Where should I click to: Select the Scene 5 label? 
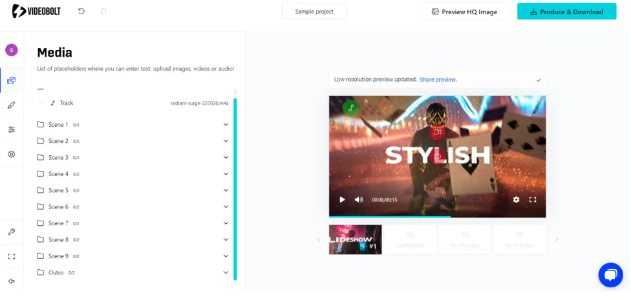(58, 190)
